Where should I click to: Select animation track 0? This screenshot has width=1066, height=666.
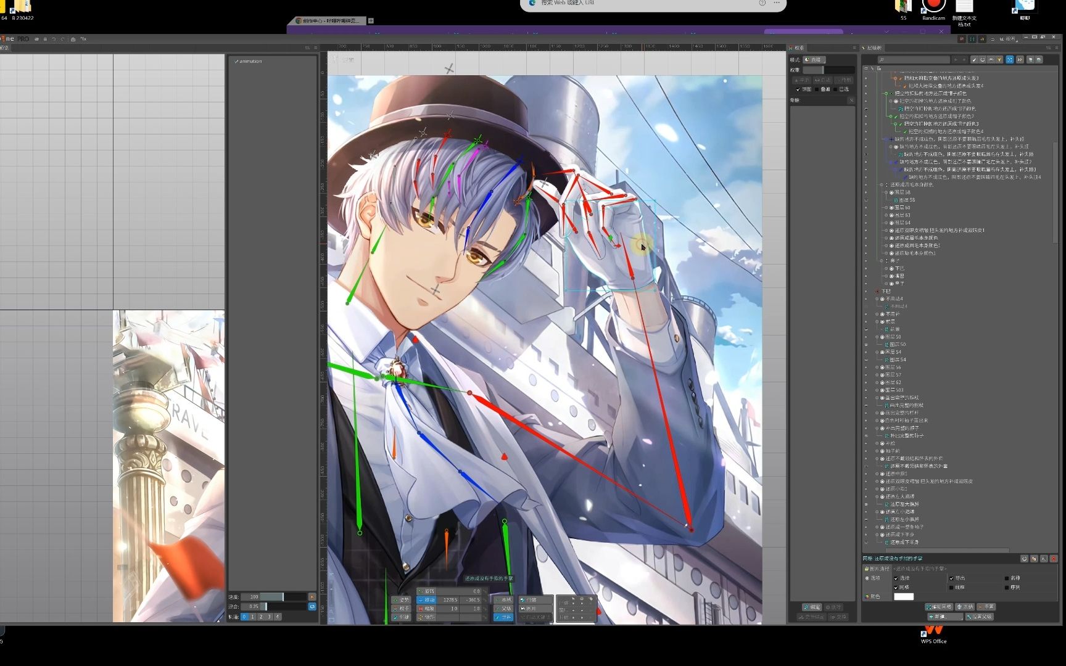point(244,617)
